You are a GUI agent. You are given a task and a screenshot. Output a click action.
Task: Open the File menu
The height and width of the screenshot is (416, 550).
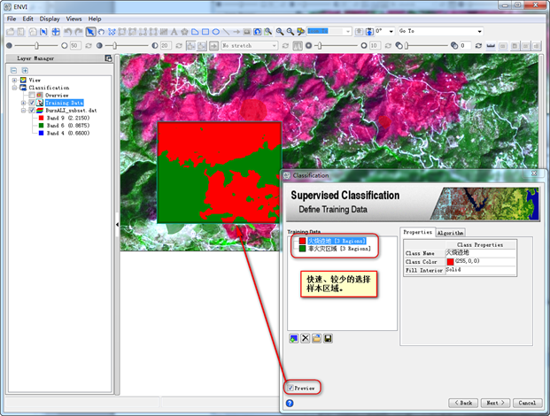click(12, 19)
